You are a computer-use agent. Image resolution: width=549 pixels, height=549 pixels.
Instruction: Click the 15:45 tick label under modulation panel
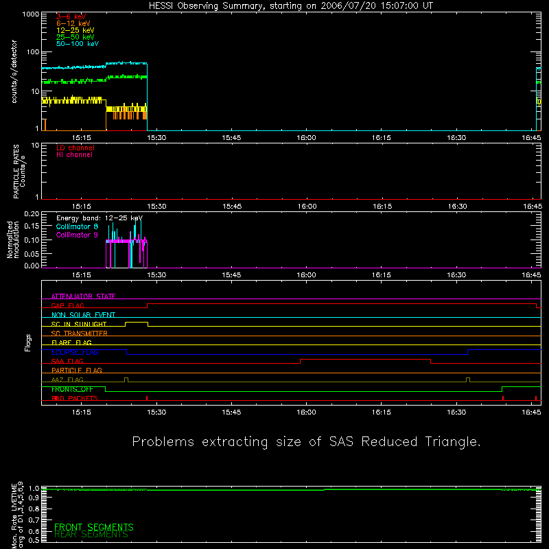coord(231,275)
